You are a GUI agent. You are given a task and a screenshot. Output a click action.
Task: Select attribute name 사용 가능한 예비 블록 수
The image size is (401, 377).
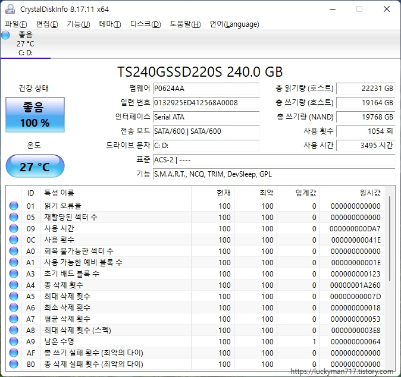click(x=83, y=262)
